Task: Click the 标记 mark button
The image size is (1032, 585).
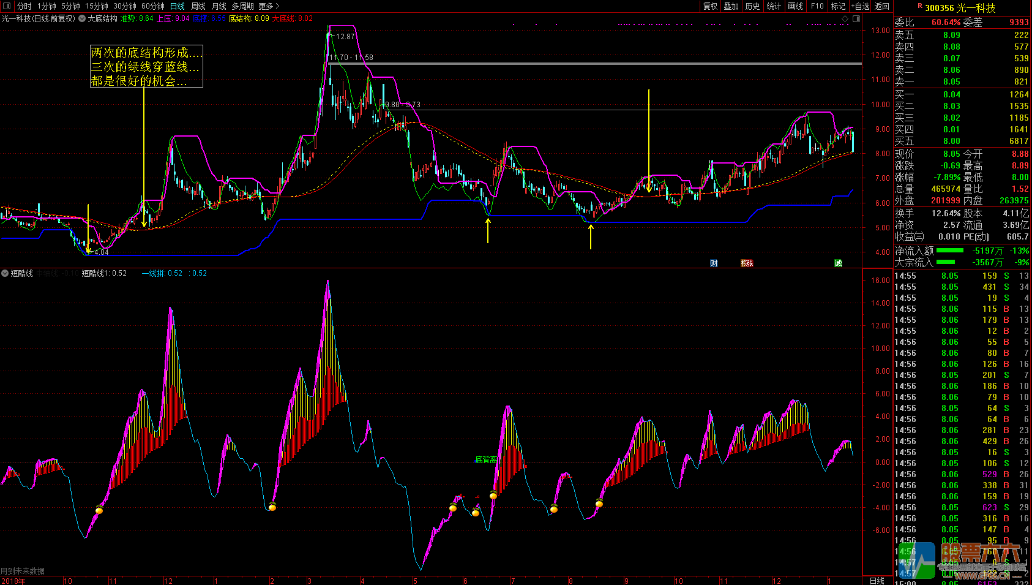Action: pos(838,6)
